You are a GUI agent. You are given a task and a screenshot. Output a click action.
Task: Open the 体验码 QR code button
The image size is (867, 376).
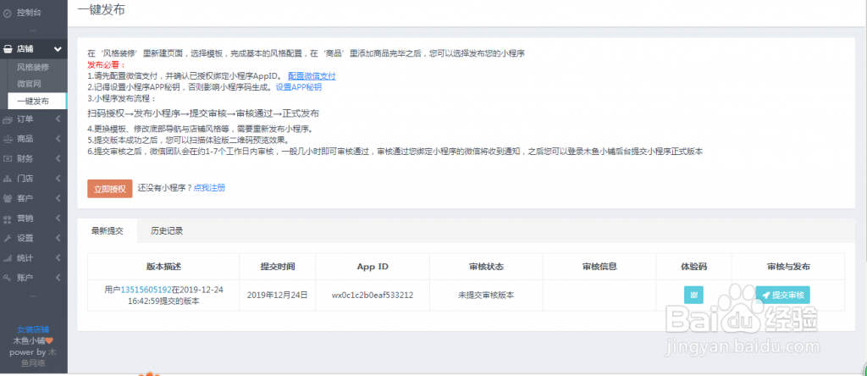pyautogui.click(x=693, y=296)
